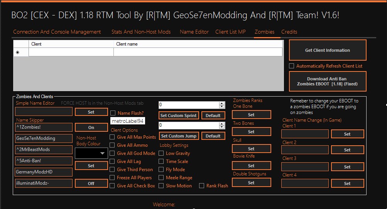Image resolution: width=387 pixels, height=209 pixels.
Task: Open the Non-Host Body Colour dropdown
Action: tap(91, 153)
